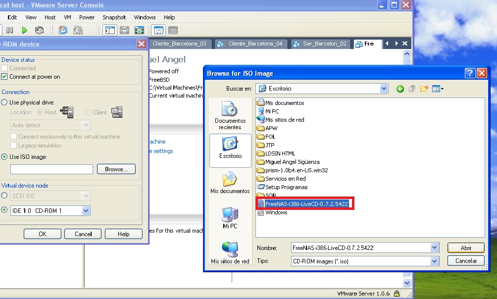
Task: Select Mis documentos in places bar
Action: (x=230, y=183)
